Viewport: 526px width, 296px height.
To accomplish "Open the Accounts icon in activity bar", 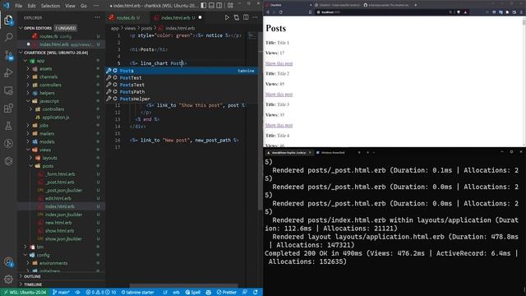I will 8,261.
